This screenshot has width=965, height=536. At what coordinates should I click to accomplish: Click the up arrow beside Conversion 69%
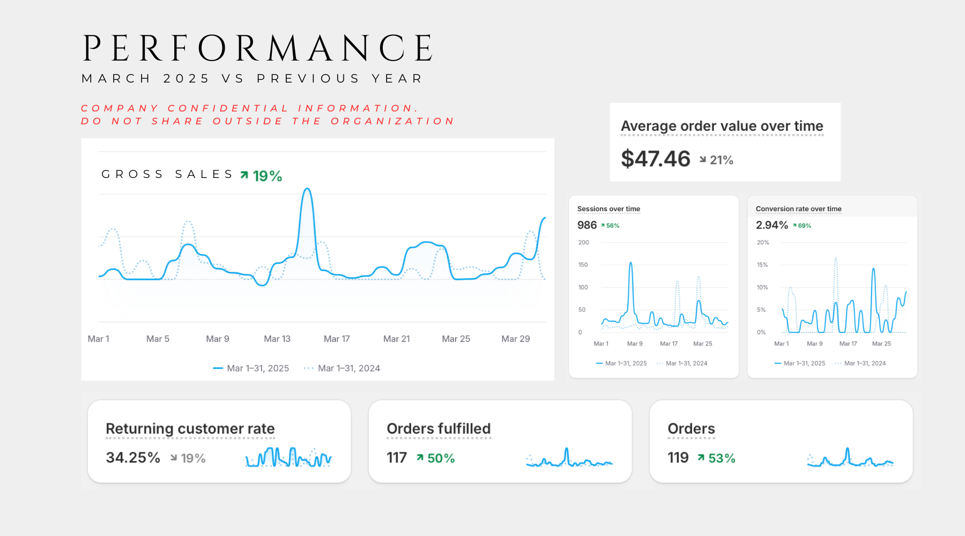pyautogui.click(x=795, y=226)
